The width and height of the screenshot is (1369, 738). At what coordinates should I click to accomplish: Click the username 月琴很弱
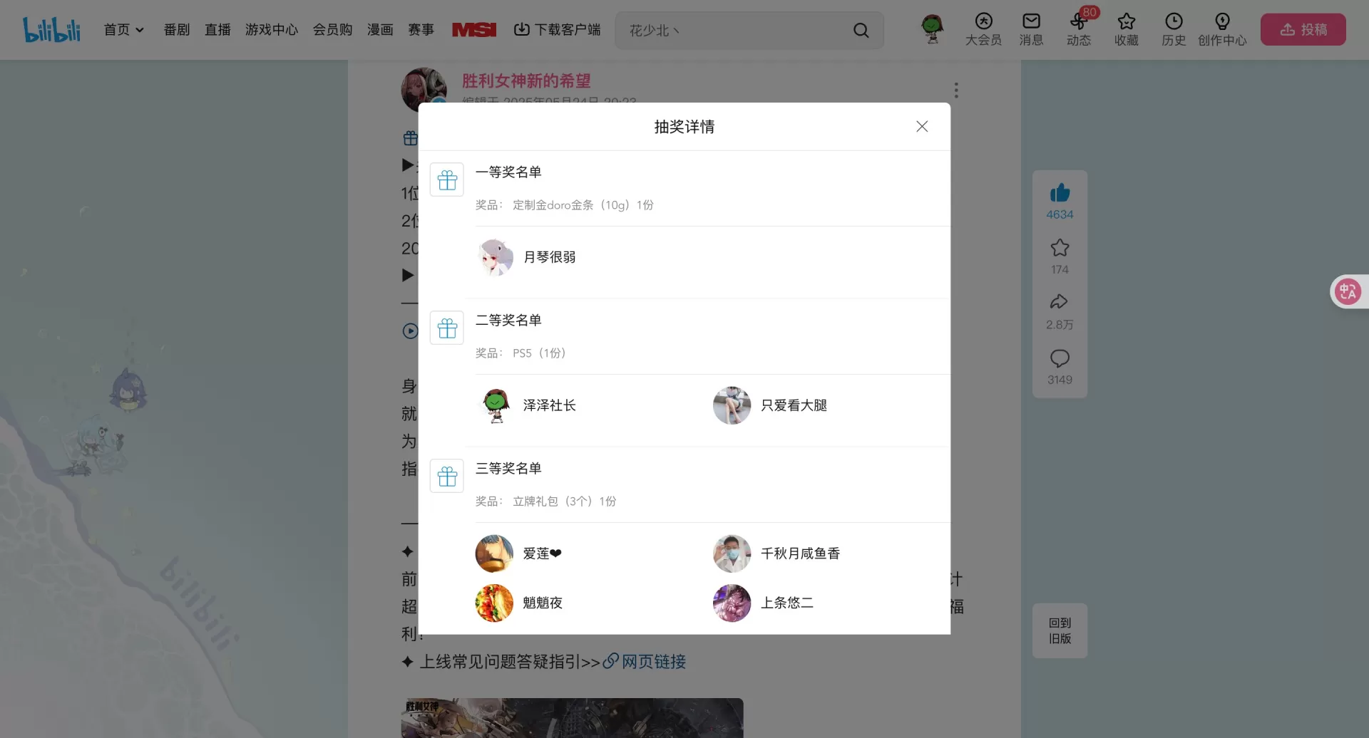point(550,257)
